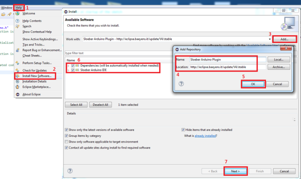Click the repository Location input field
The width and height of the screenshot is (301, 179).
tap(228, 67)
